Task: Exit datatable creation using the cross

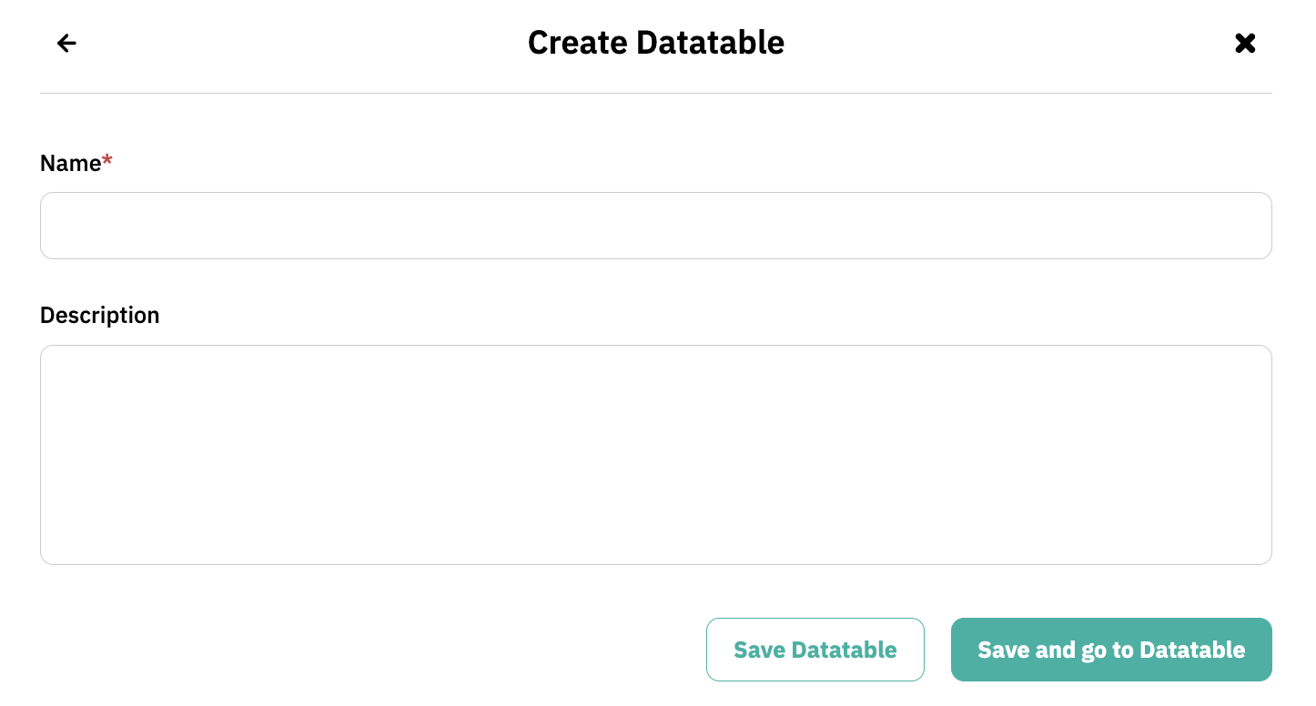Action: point(1245,43)
